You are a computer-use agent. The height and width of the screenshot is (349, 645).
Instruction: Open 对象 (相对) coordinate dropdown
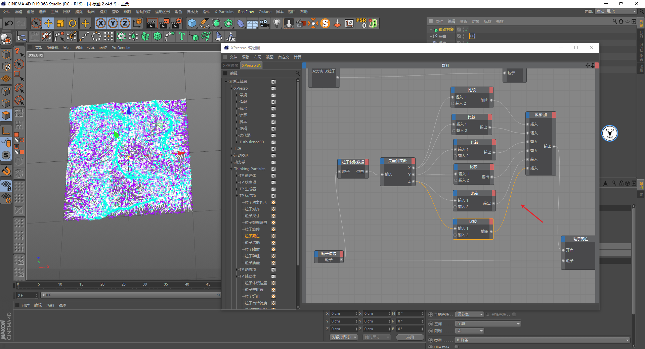point(344,337)
